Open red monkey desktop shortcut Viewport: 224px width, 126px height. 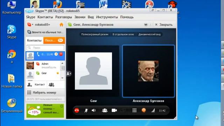coord(172,4)
